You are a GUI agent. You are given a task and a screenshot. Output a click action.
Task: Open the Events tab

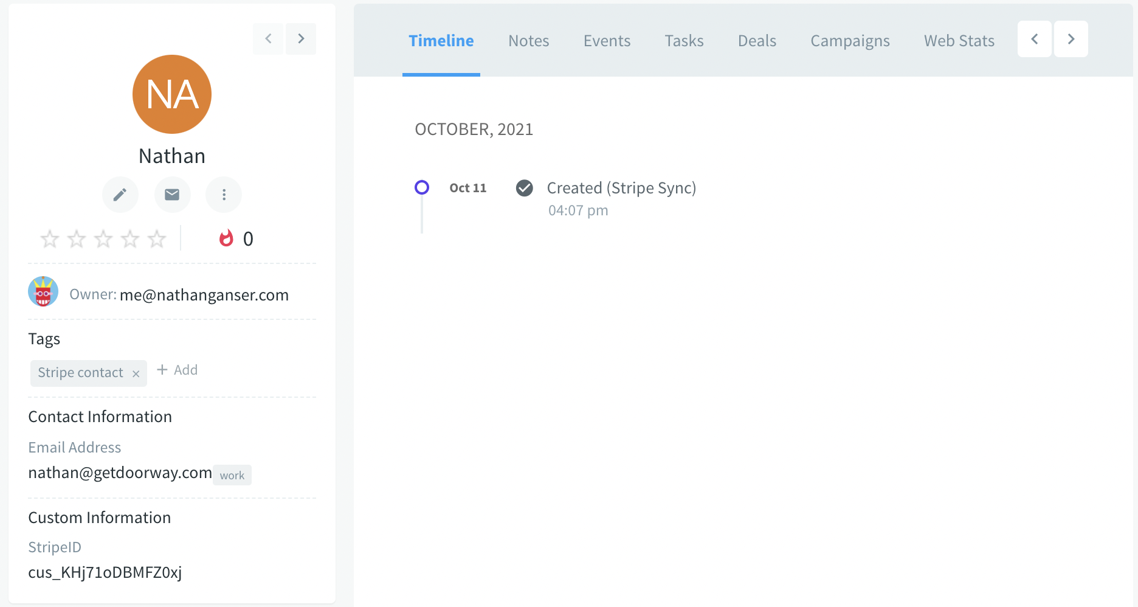point(607,41)
